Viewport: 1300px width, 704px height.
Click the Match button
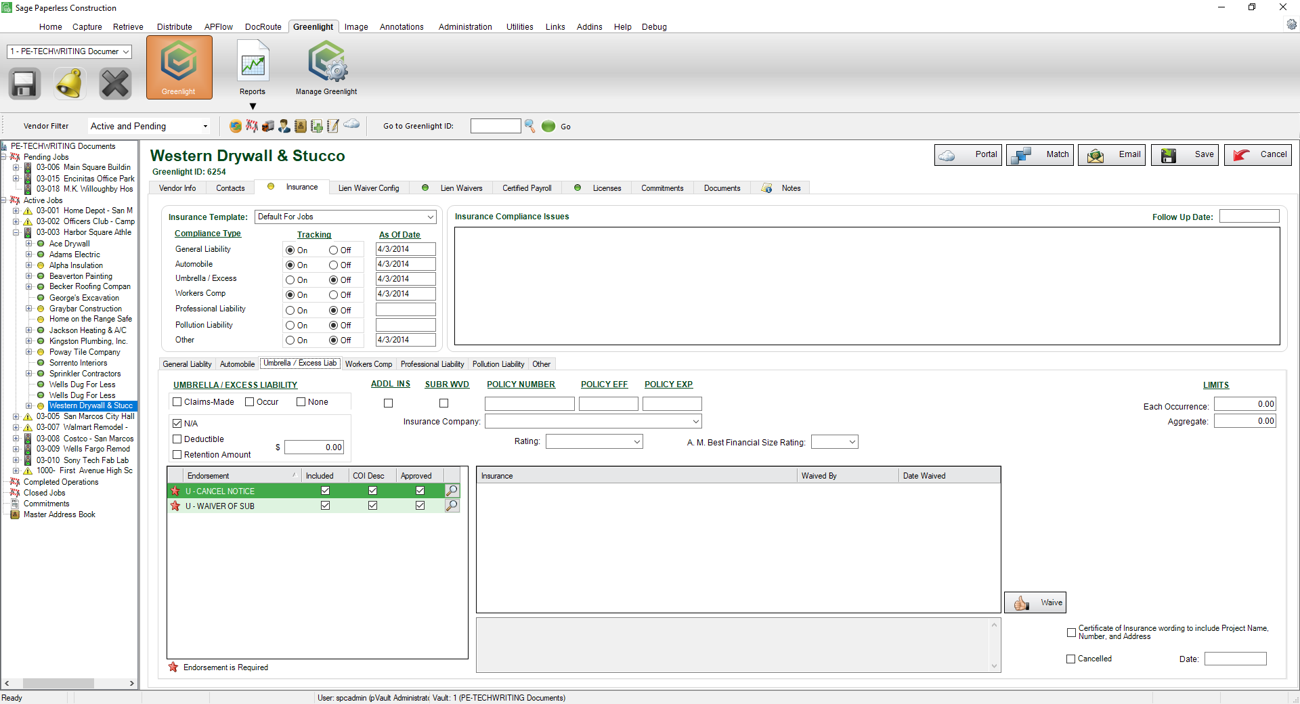[1040, 155]
